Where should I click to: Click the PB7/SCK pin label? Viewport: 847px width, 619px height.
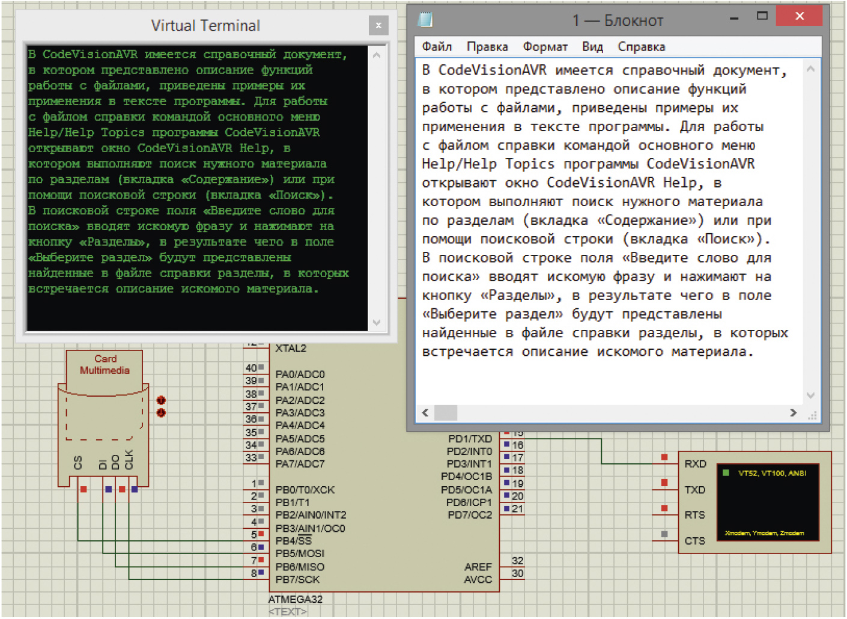[x=297, y=579]
